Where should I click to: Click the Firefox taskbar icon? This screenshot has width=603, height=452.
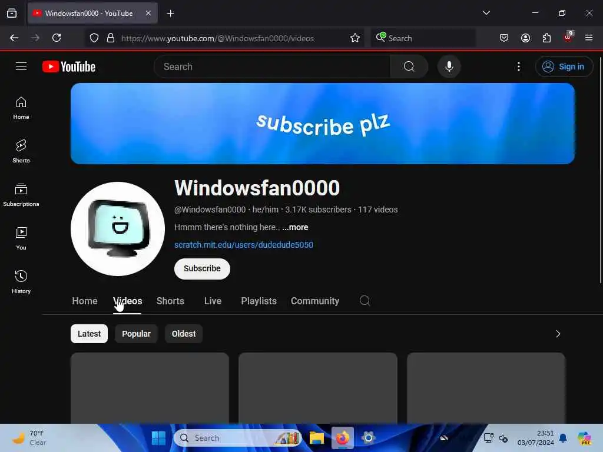(342, 438)
